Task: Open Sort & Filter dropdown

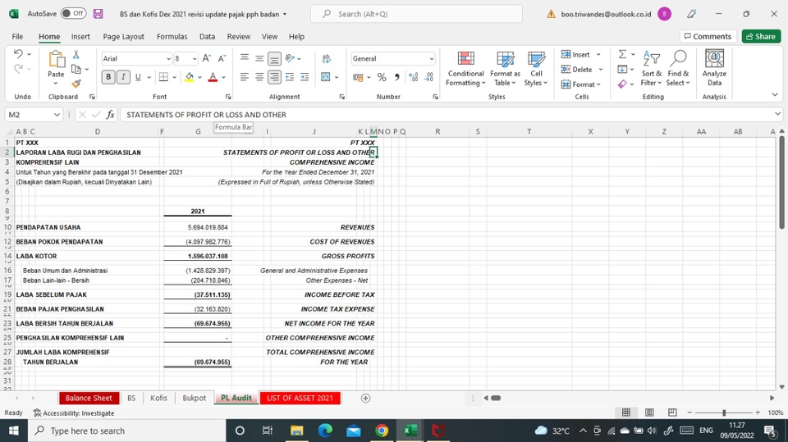Action: pos(651,68)
